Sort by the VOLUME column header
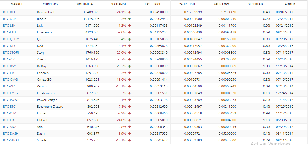The width and height of the screenshot is (308, 145). click(x=85, y=4)
